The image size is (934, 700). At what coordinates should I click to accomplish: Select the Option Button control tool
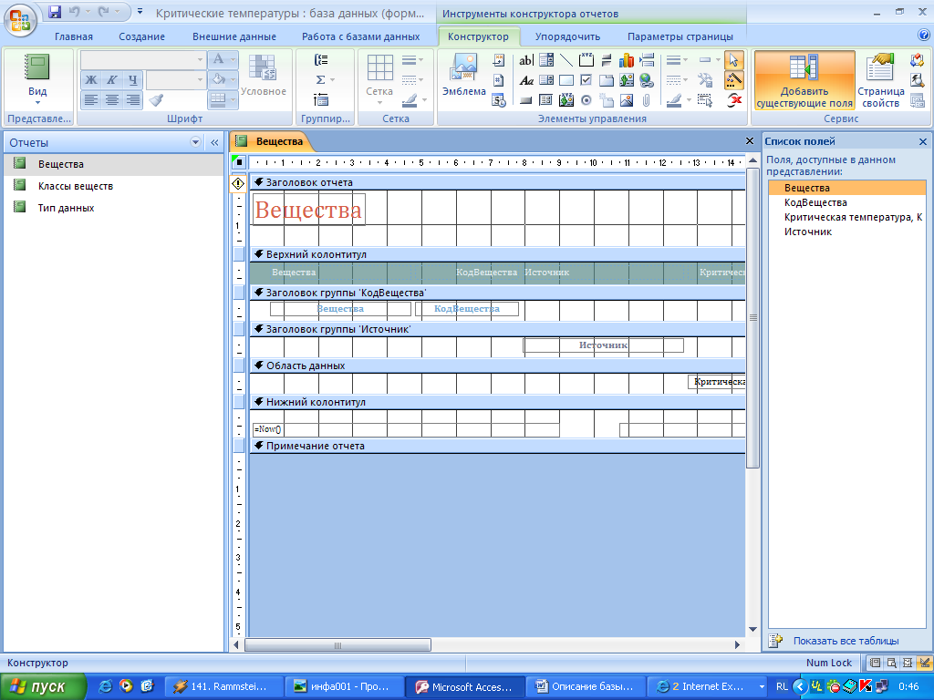click(x=586, y=100)
